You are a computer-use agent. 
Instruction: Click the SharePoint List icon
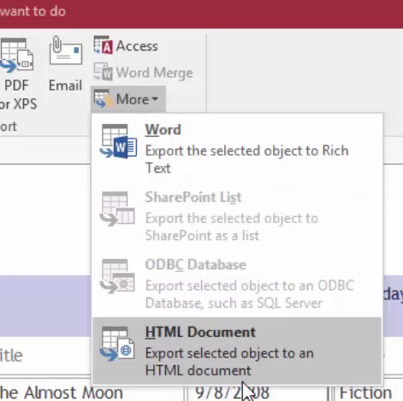[117, 209]
